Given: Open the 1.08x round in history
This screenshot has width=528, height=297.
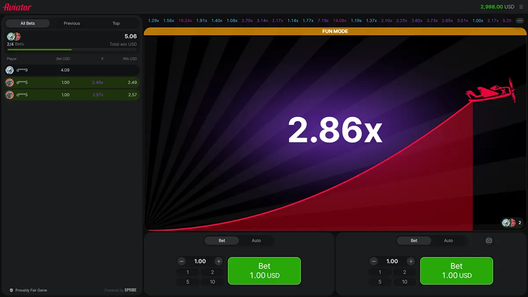Looking at the screenshot, I should tap(232, 21).
